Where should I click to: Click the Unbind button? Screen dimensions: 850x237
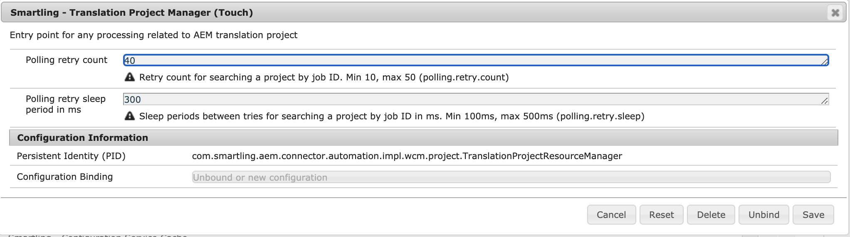[x=764, y=215]
